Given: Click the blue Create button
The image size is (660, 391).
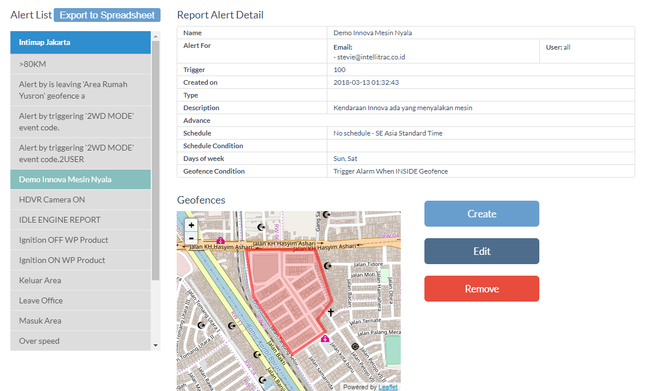Looking at the screenshot, I should (x=482, y=214).
